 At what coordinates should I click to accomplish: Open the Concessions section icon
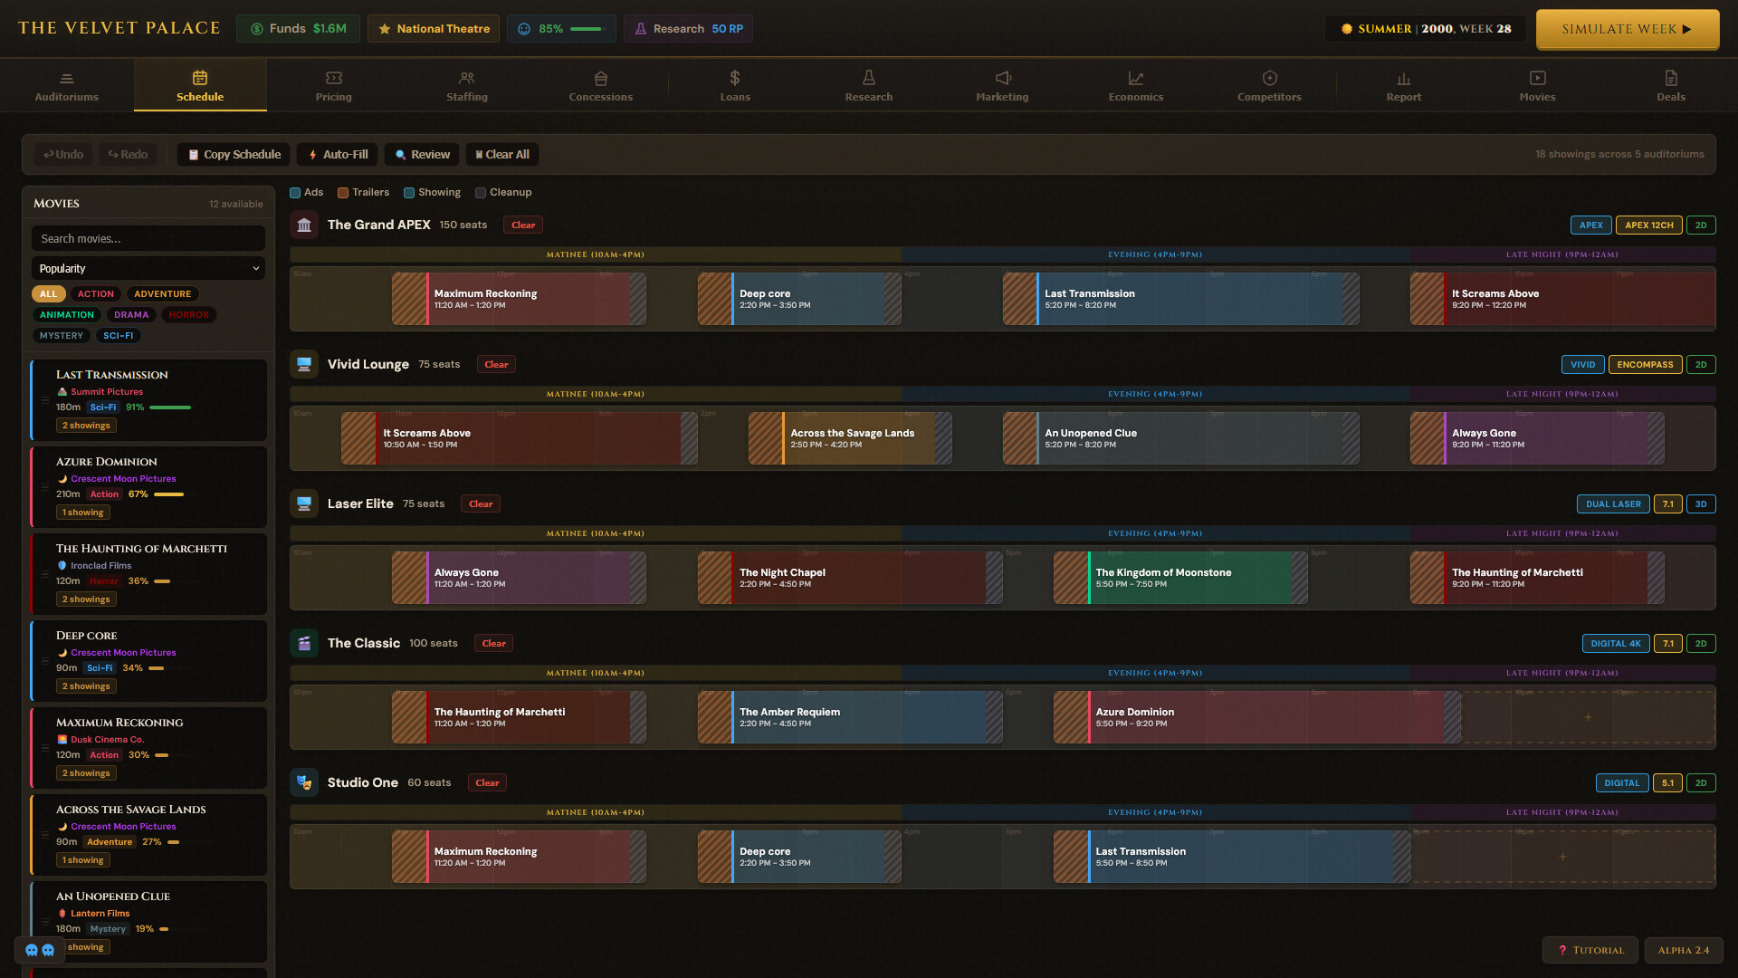[x=600, y=78]
